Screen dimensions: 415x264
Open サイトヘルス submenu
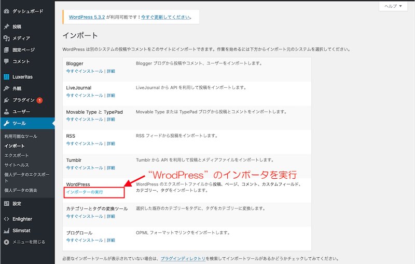click(17, 165)
